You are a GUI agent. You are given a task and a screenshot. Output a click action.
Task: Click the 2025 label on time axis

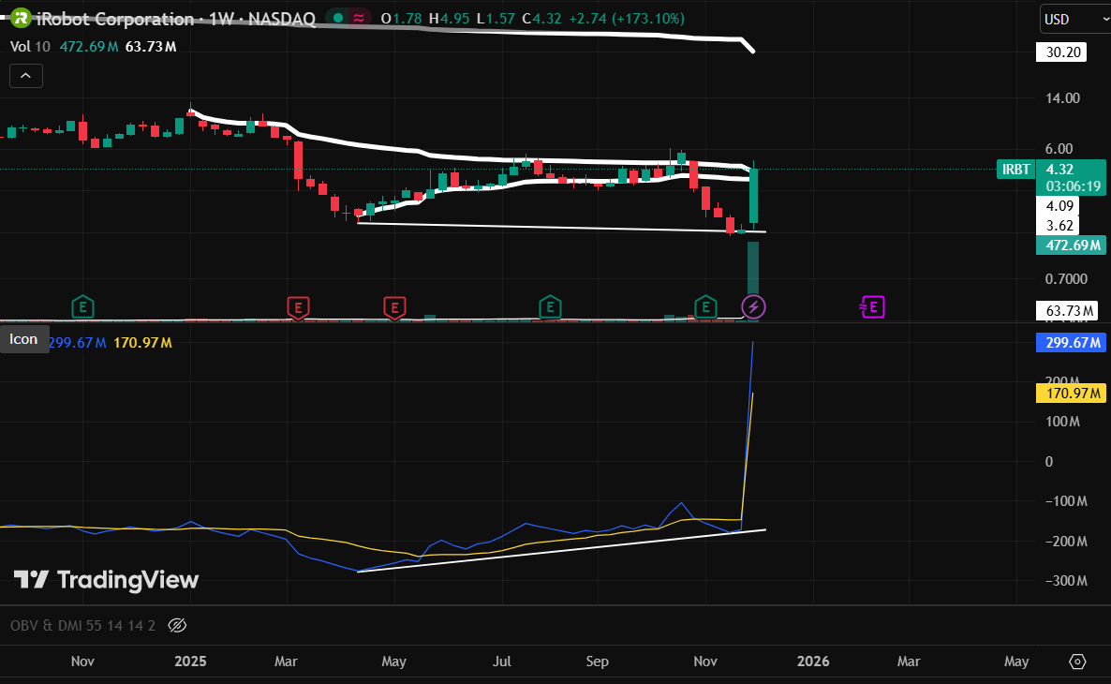coord(190,662)
